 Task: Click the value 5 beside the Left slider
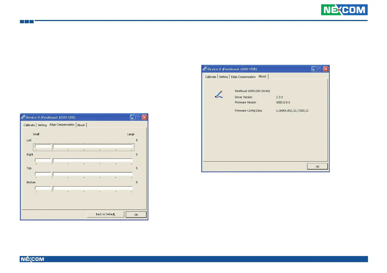(137, 140)
